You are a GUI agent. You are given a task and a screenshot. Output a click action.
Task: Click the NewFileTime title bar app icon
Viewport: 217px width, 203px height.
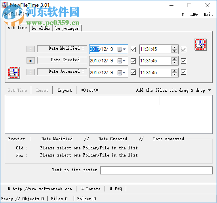pyautogui.click(x=4, y=5)
